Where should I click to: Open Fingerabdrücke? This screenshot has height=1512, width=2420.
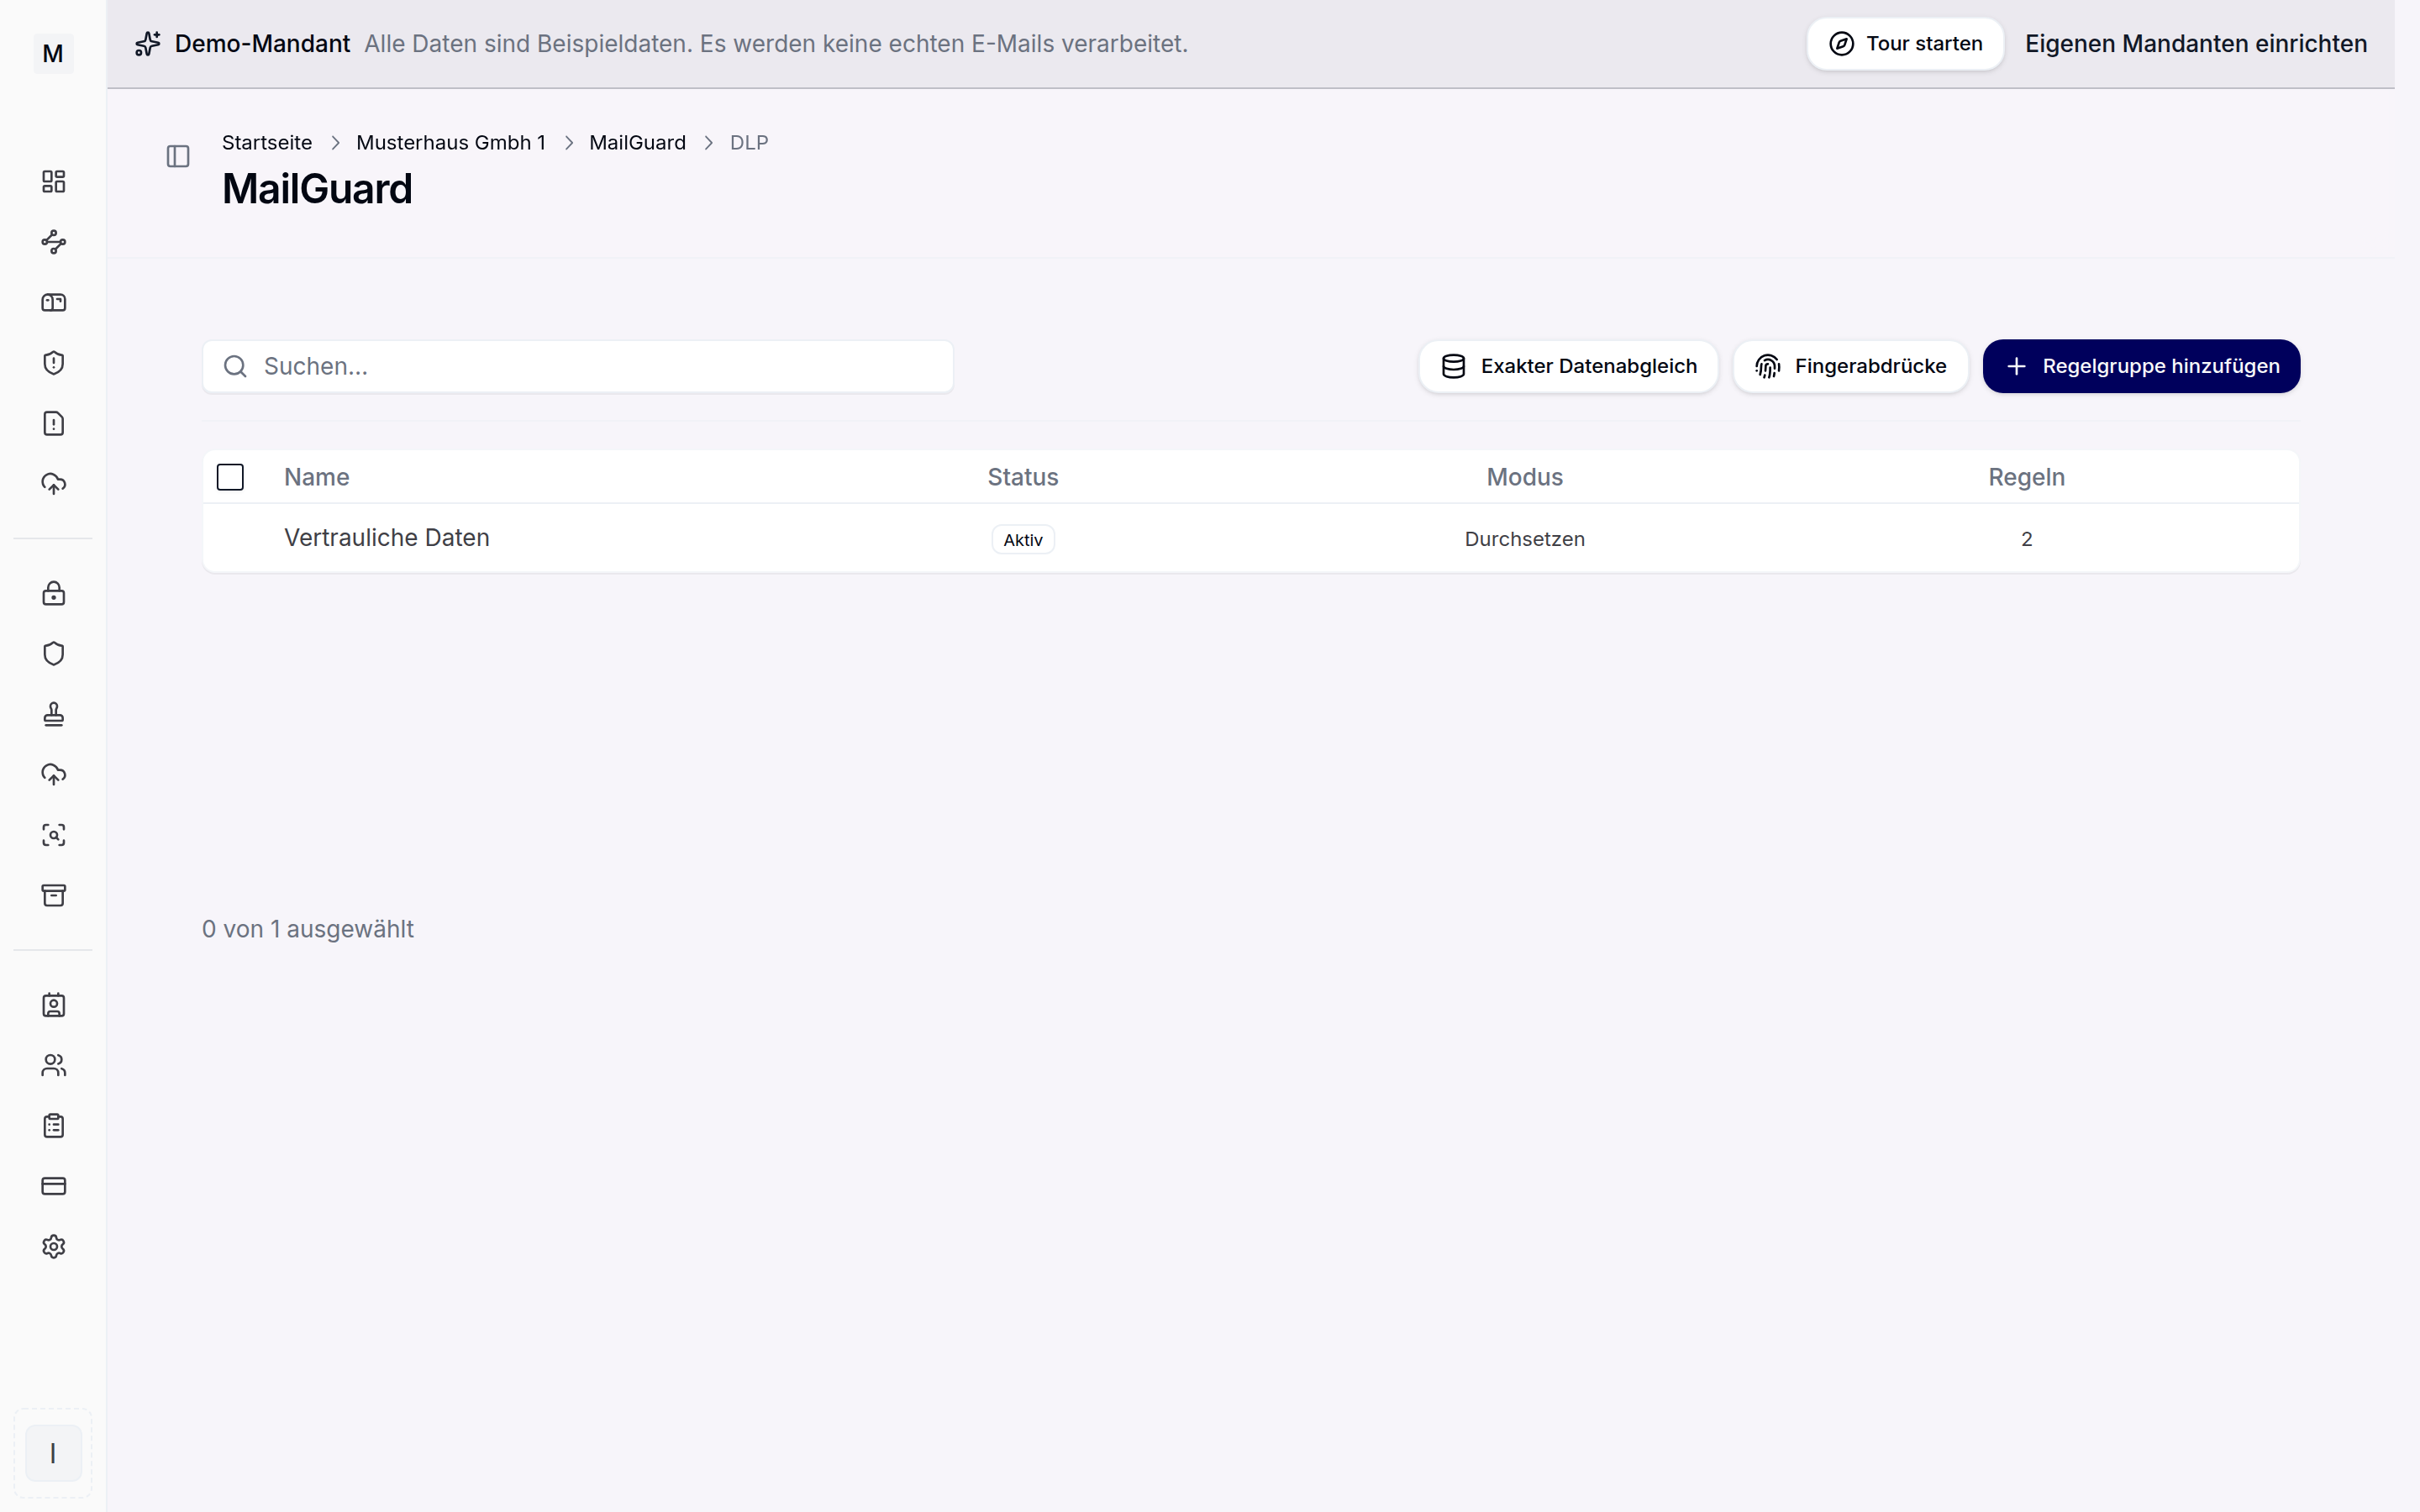(1850, 366)
